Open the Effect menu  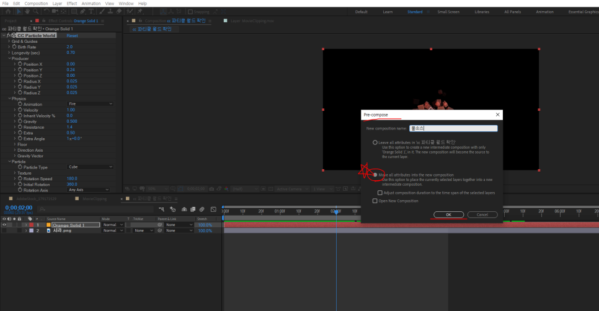[x=72, y=4]
